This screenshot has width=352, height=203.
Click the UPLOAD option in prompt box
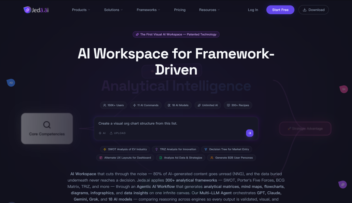pyautogui.click(x=118, y=133)
